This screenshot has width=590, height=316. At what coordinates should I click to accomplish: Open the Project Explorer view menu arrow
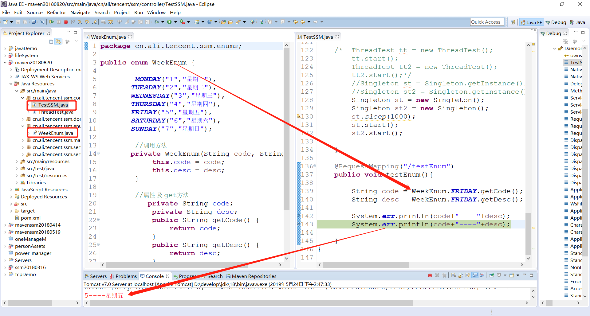(x=76, y=41)
